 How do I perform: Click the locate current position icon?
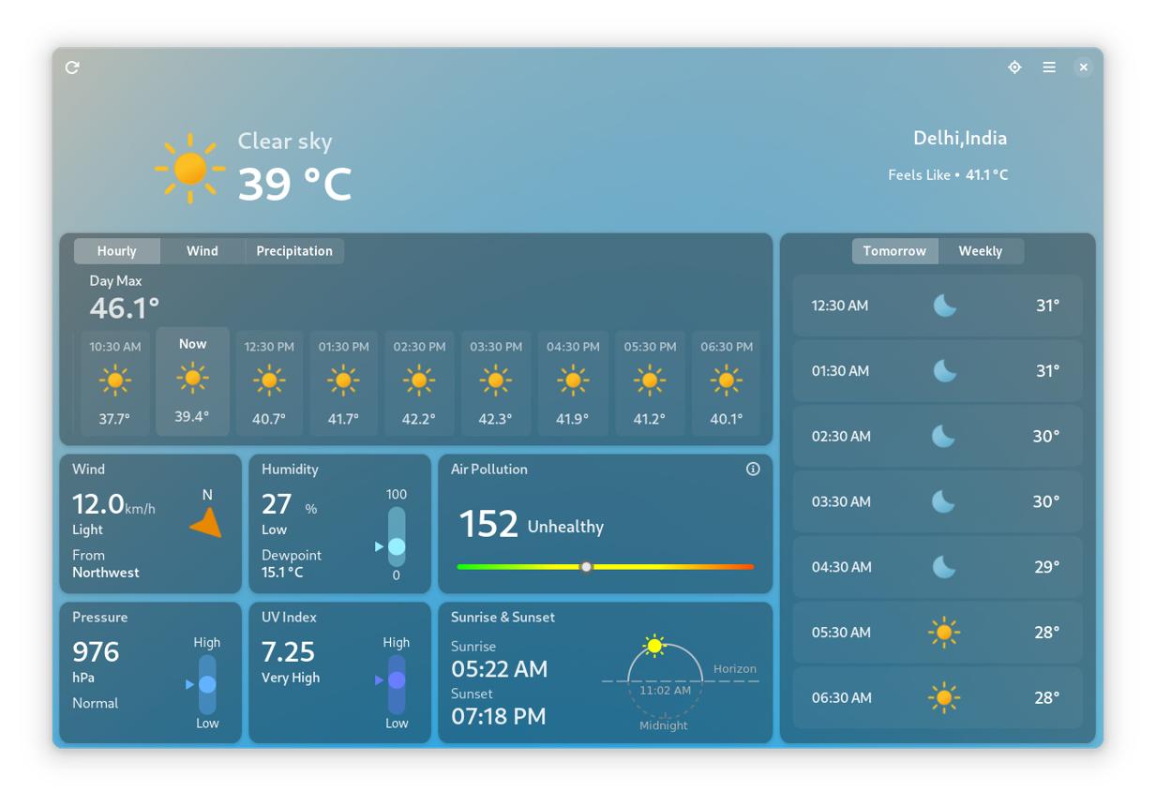click(x=1014, y=67)
